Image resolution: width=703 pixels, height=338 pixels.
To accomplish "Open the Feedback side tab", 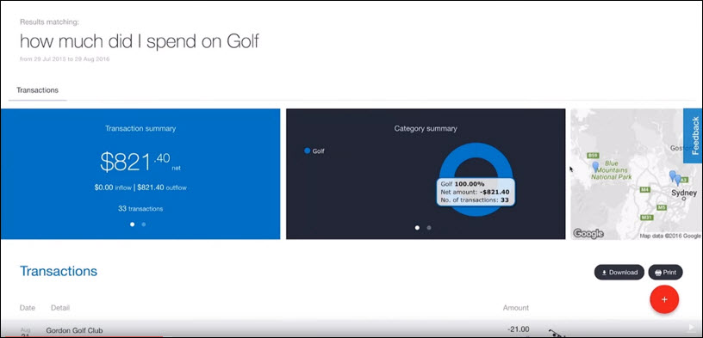I will tap(694, 136).
